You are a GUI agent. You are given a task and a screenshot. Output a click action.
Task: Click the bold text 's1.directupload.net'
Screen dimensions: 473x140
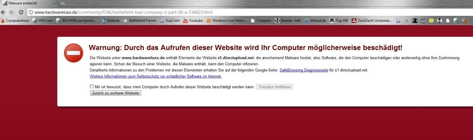pyautogui.click(x=236, y=58)
